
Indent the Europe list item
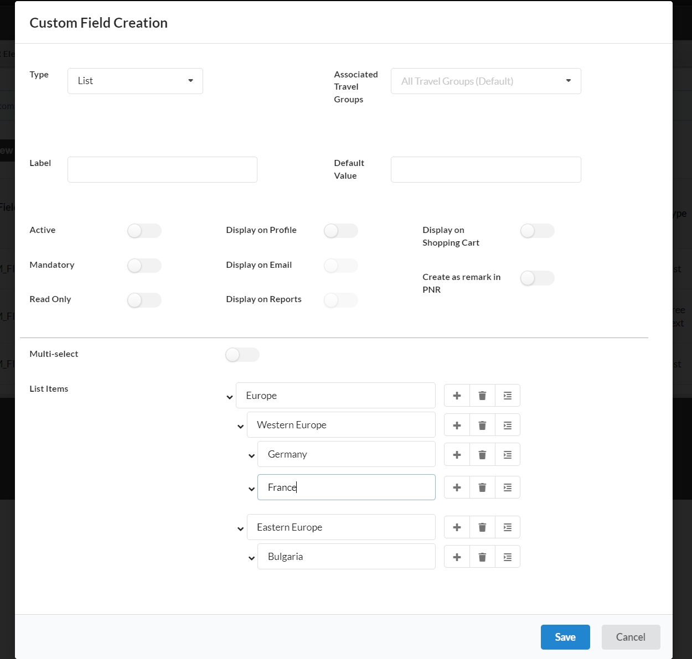click(x=508, y=396)
